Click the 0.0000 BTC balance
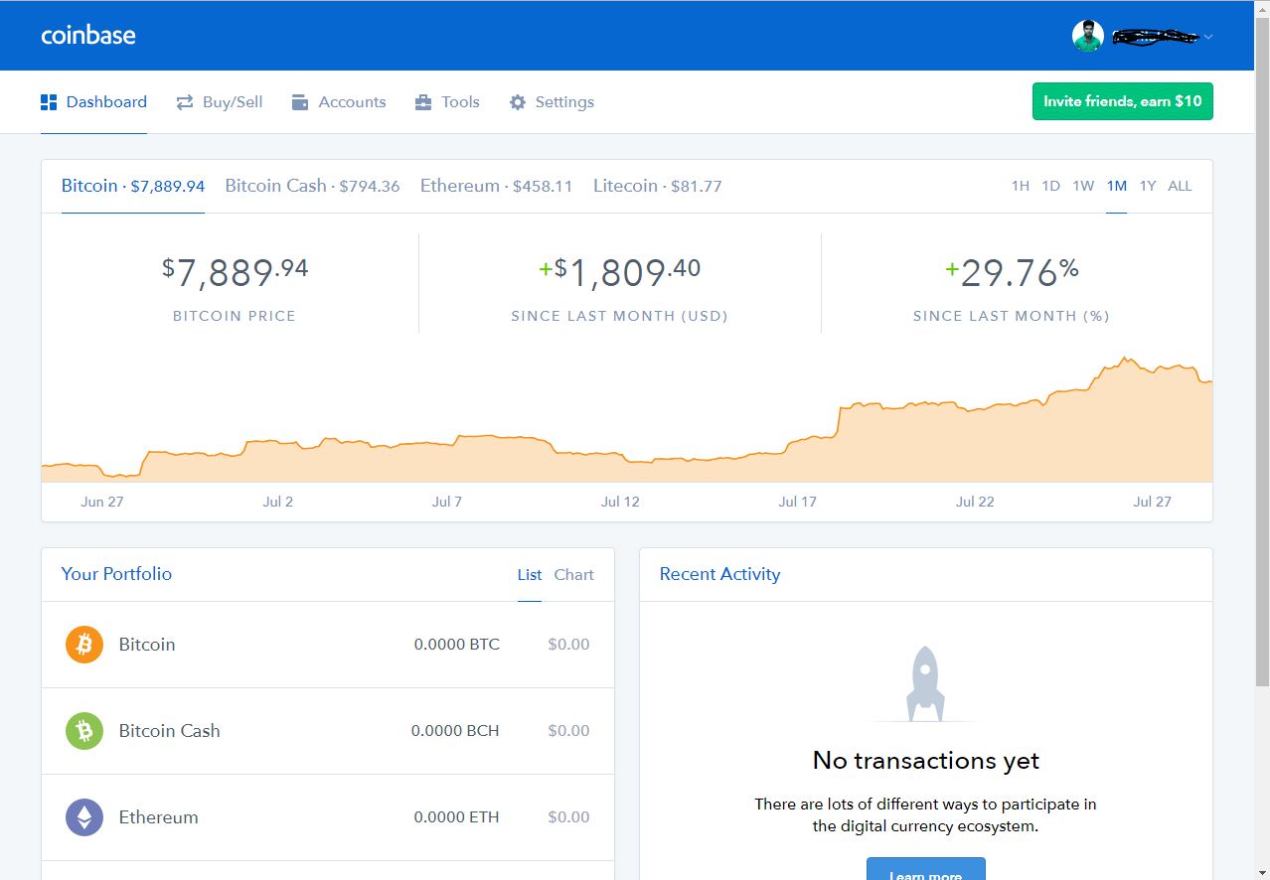The image size is (1270, 880). click(457, 645)
